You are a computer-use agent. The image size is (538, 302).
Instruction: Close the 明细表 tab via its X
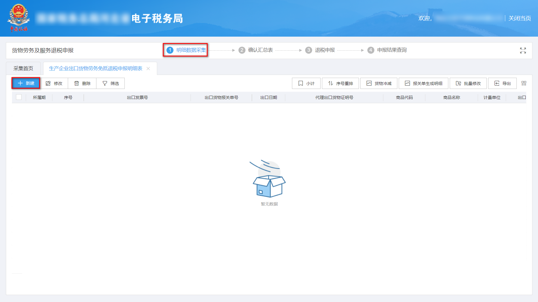coord(148,69)
